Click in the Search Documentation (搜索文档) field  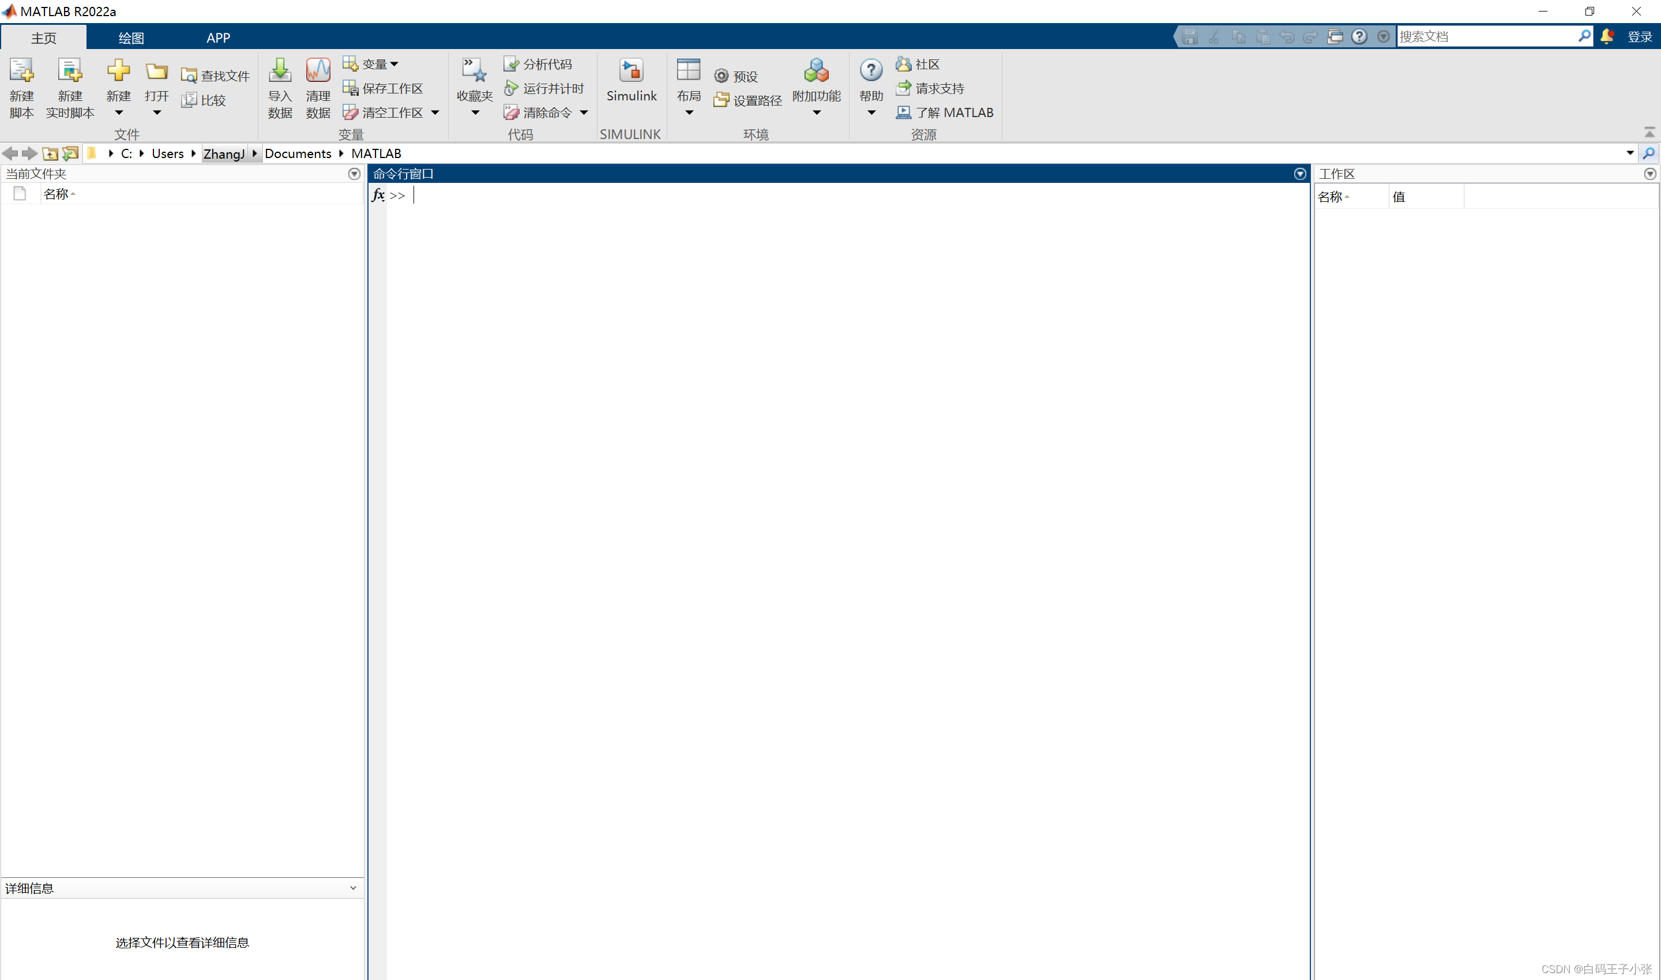(1486, 37)
